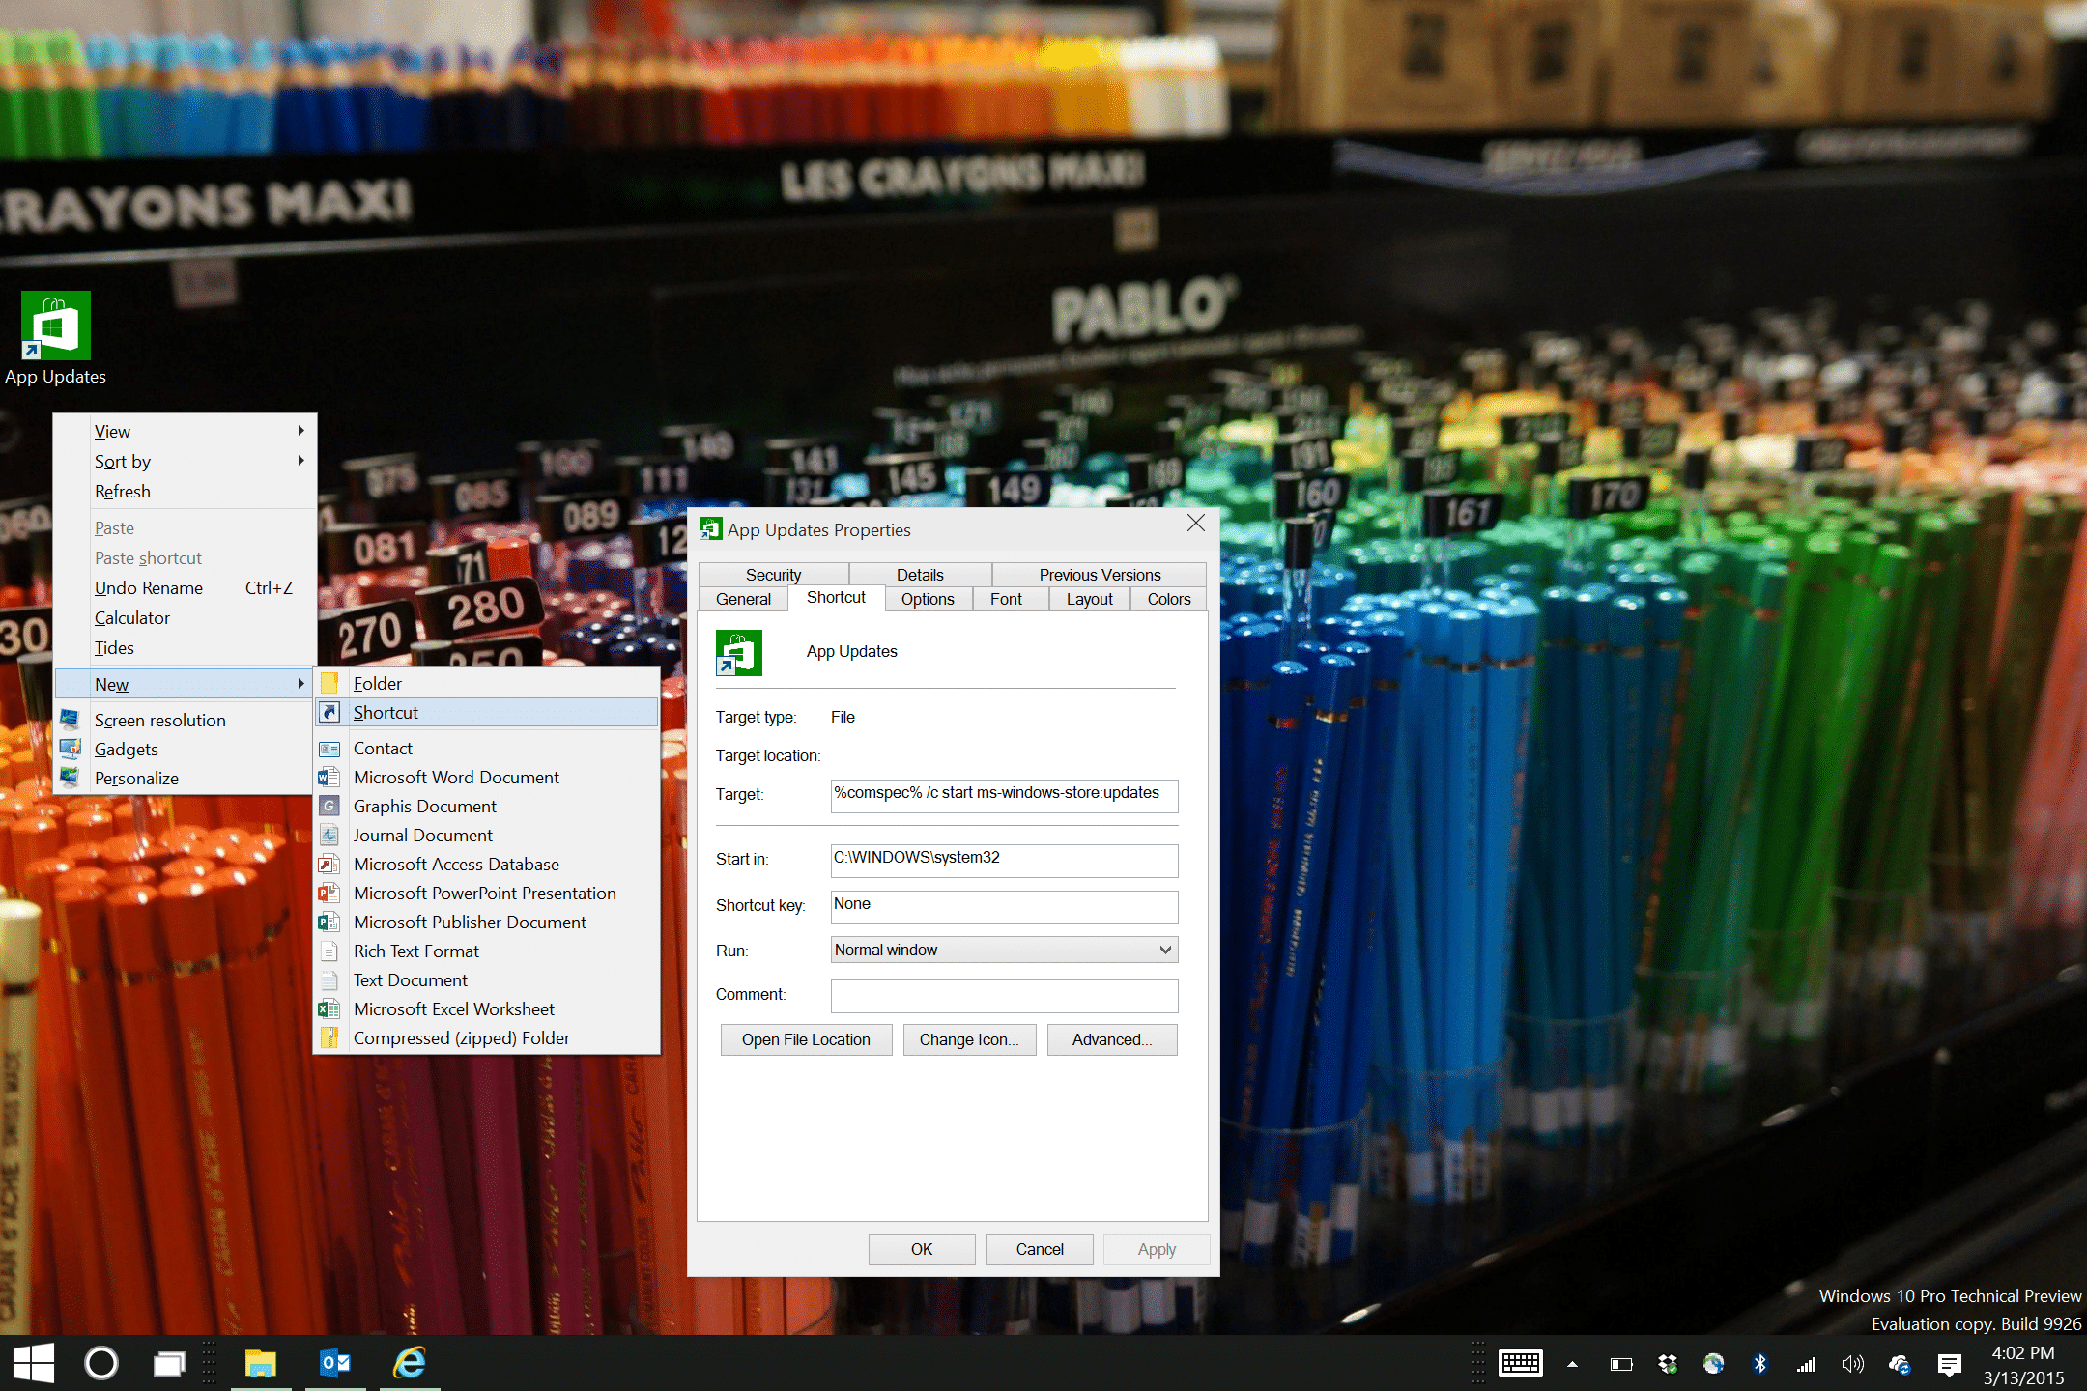Click in the Target input field
The height and width of the screenshot is (1391, 2087).
[1004, 795]
